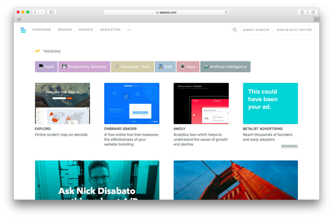Go forward with Safari's forward arrow
The image size is (333, 219).
tap(42, 12)
